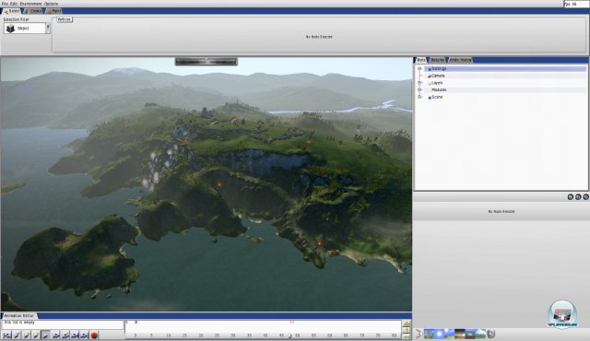Viewport: 590px width, 341px height.
Task: Switch to the Select tab
Action: pos(12,11)
